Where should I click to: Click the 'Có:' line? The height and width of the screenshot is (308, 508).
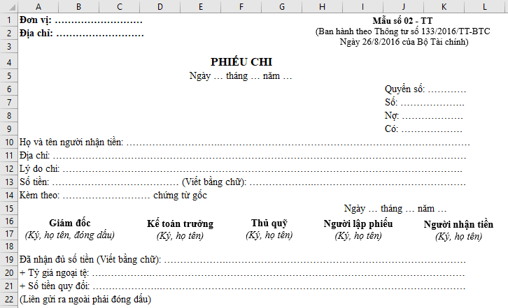pyautogui.click(x=423, y=129)
